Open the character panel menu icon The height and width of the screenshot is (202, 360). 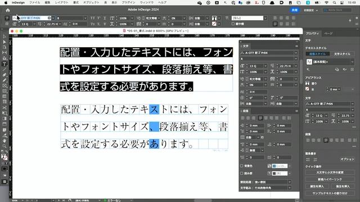pos(296,46)
